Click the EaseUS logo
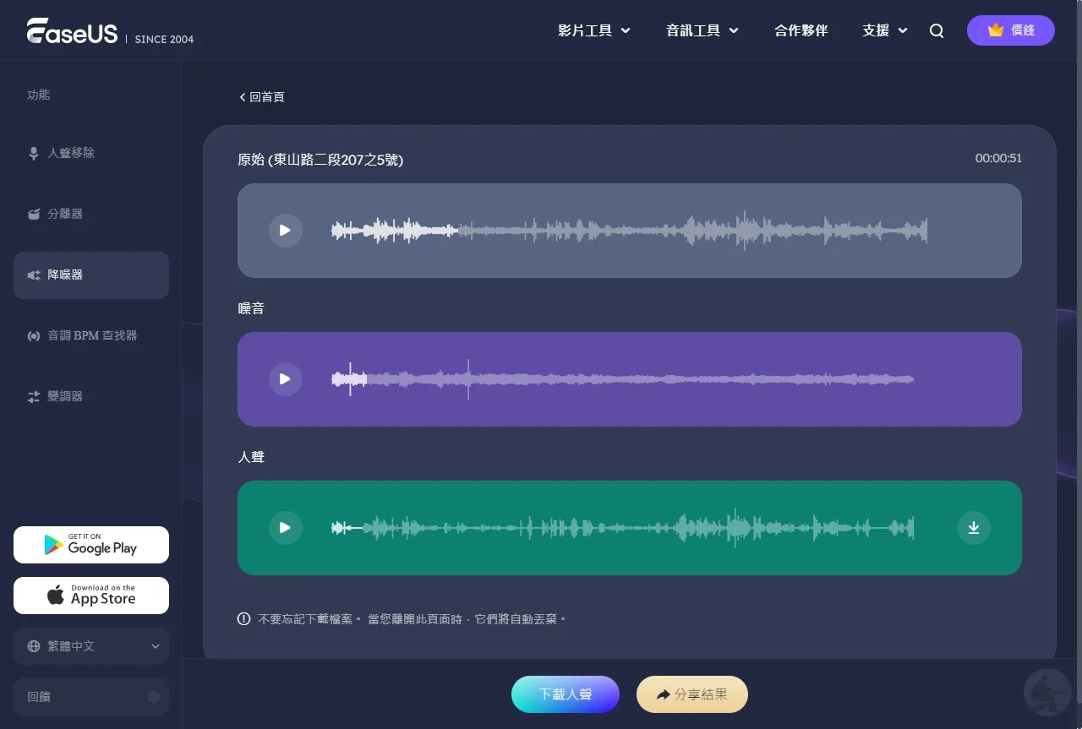 (x=72, y=31)
